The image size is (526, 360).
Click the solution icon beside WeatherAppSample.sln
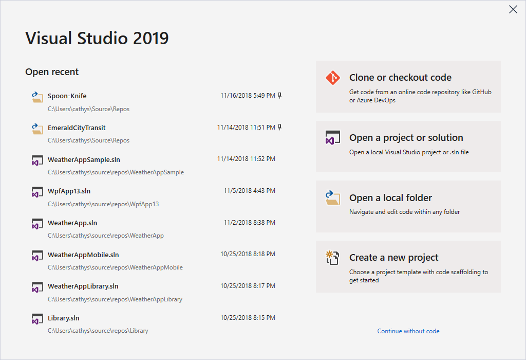point(37,160)
